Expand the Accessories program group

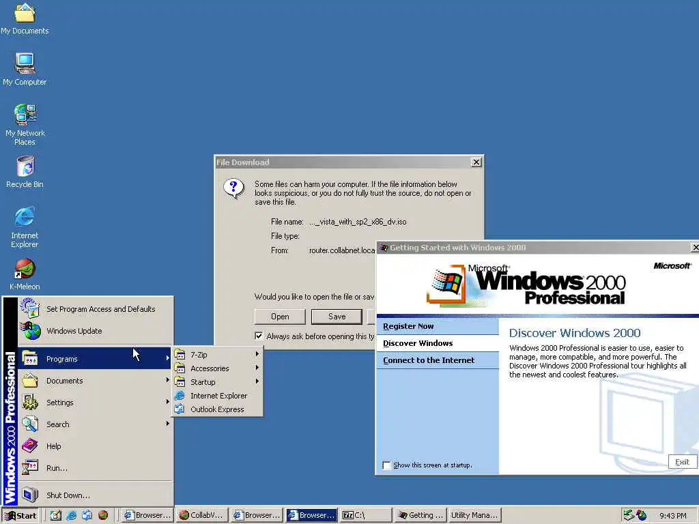[218, 368]
